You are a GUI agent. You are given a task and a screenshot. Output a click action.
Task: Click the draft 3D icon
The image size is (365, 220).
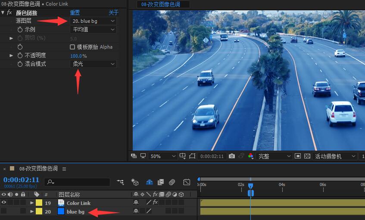pos(135,182)
